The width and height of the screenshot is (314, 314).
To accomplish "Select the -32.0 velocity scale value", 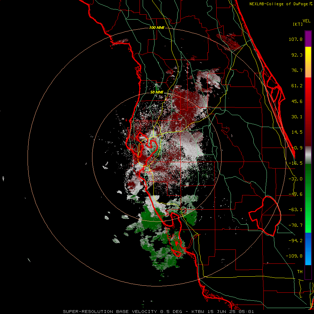I will click(x=296, y=179).
